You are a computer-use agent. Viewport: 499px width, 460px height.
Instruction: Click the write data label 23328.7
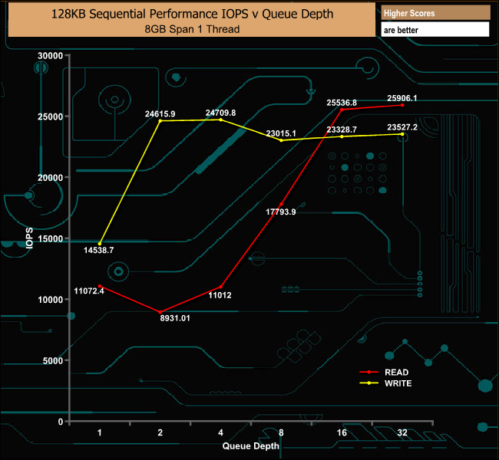[x=342, y=130]
